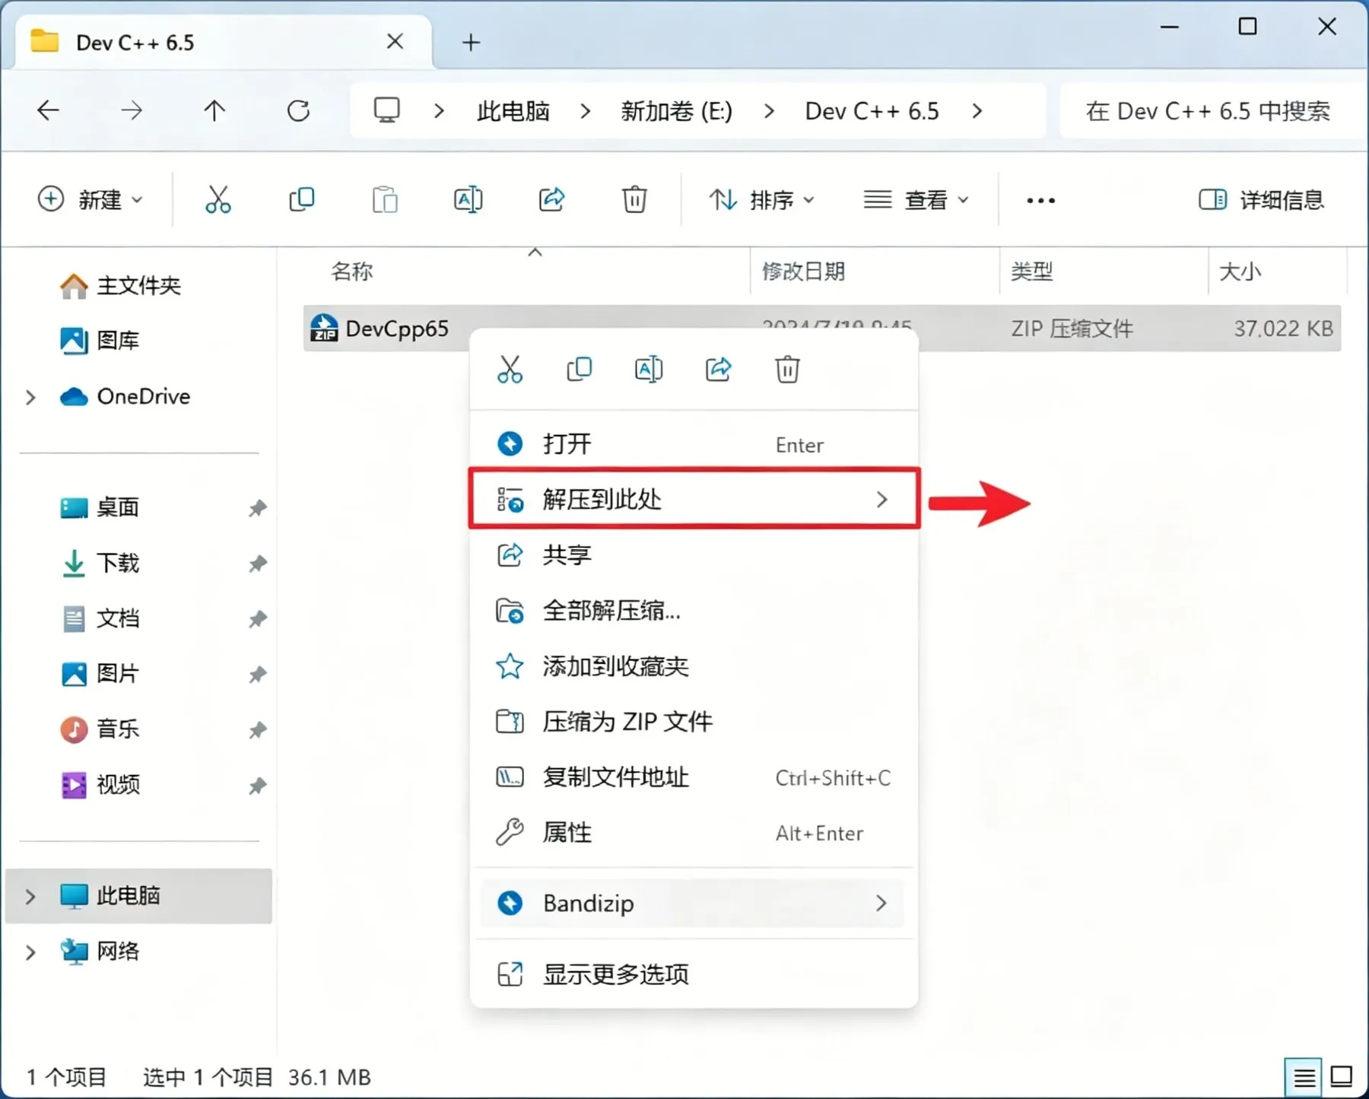Close the Dev C++ 6.5 tab
The image size is (1369, 1099).
[x=395, y=42]
